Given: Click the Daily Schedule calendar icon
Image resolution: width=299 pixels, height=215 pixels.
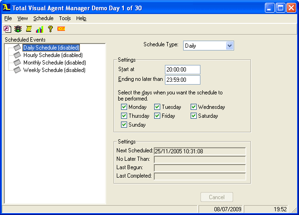Looking at the screenshot, I should pos(17,47).
